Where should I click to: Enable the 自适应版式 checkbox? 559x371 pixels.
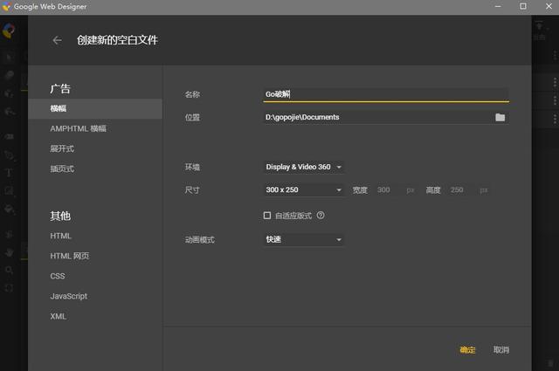267,216
